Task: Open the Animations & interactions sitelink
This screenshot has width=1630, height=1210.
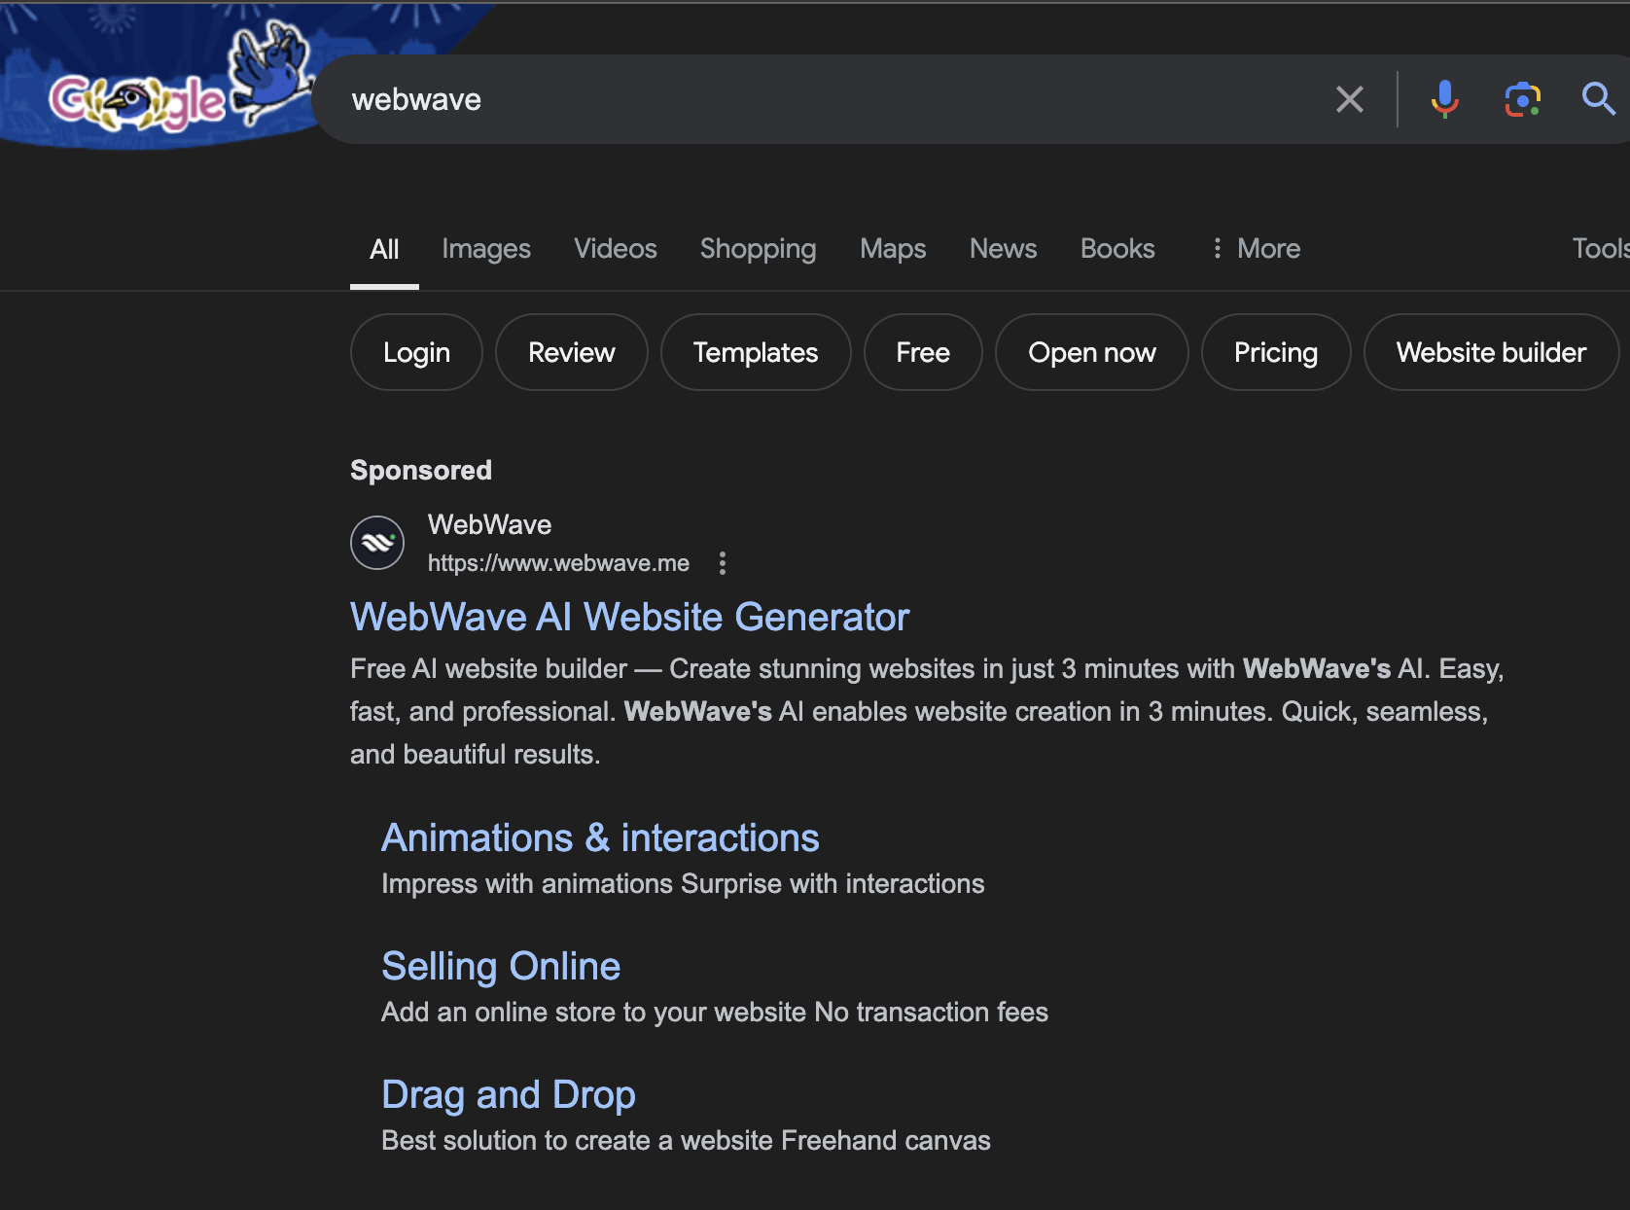Action: [600, 838]
